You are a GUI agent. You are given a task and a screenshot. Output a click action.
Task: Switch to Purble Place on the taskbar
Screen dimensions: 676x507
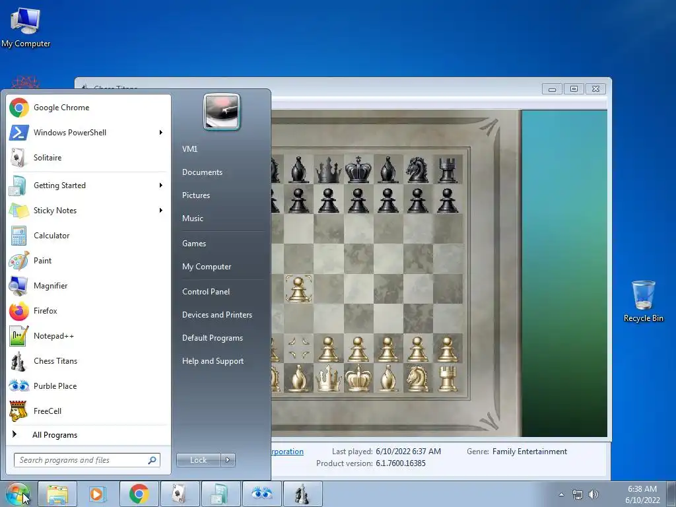coord(261,494)
